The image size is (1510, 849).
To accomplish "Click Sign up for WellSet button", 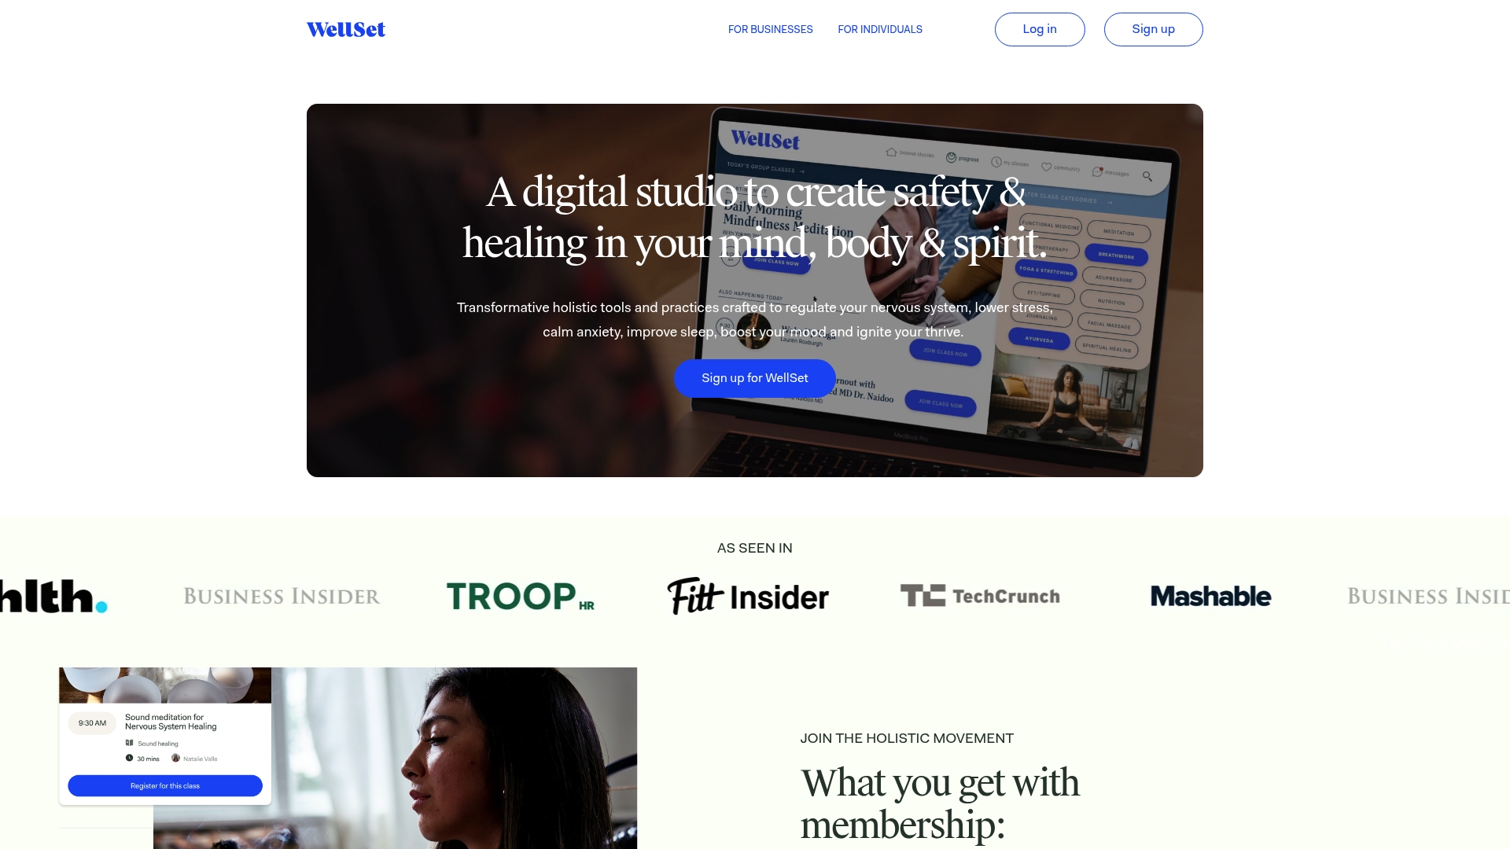I will coord(755,378).
